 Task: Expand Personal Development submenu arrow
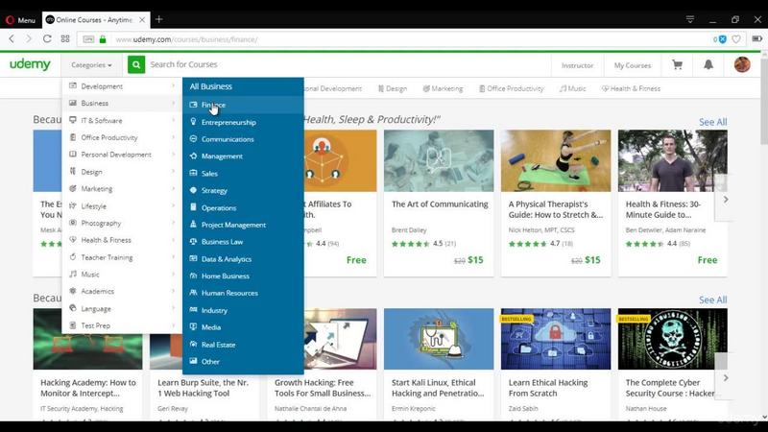(174, 155)
